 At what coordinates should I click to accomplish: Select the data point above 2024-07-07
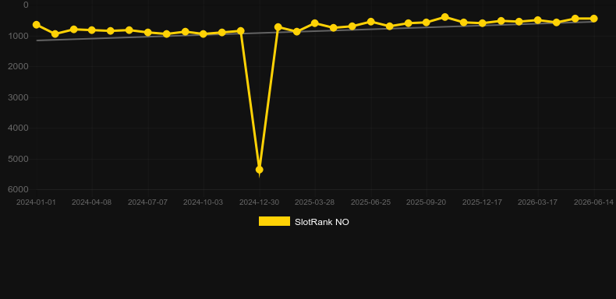click(x=147, y=33)
